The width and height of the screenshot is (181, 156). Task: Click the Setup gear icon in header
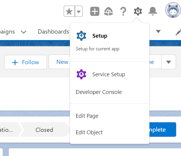click(x=138, y=11)
